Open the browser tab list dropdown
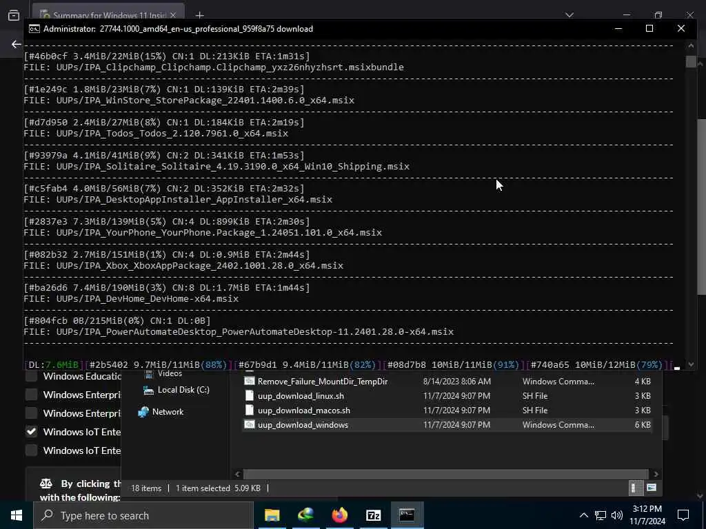Viewport: 706px width, 529px height. click(569, 15)
